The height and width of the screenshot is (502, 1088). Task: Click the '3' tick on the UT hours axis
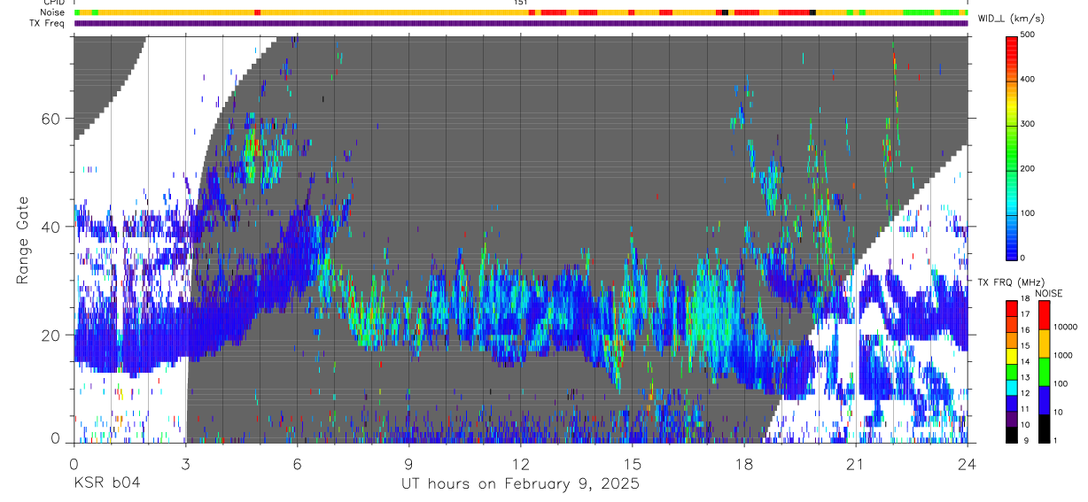185,463
